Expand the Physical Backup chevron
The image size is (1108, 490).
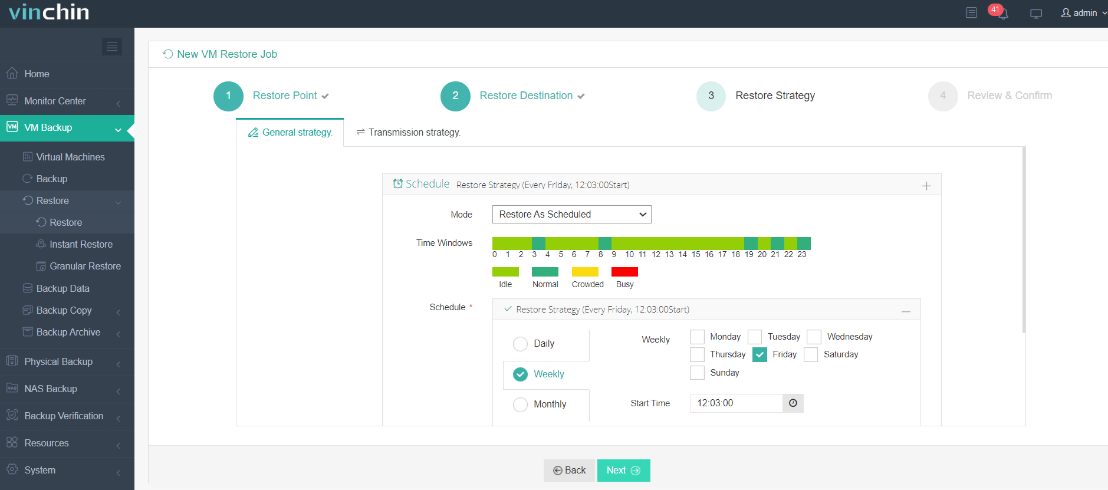click(x=119, y=364)
